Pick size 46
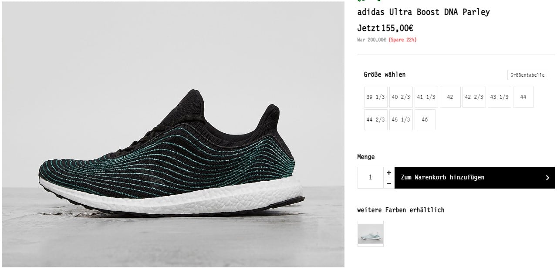The height and width of the screenshot is (270, 557). click(425, 120)
